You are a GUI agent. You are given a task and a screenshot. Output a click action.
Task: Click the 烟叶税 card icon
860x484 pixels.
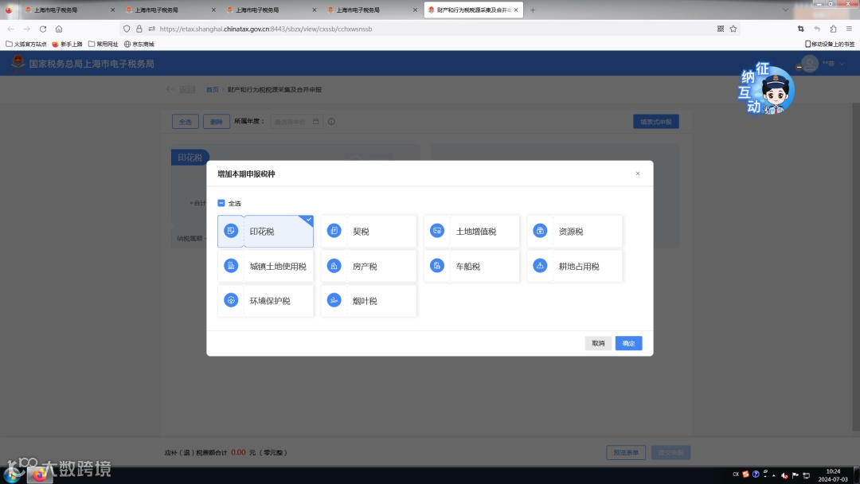click(x=334, y=300)
